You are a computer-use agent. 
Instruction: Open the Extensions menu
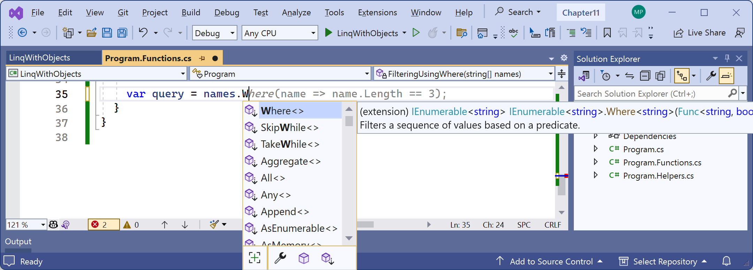point(377,13)
